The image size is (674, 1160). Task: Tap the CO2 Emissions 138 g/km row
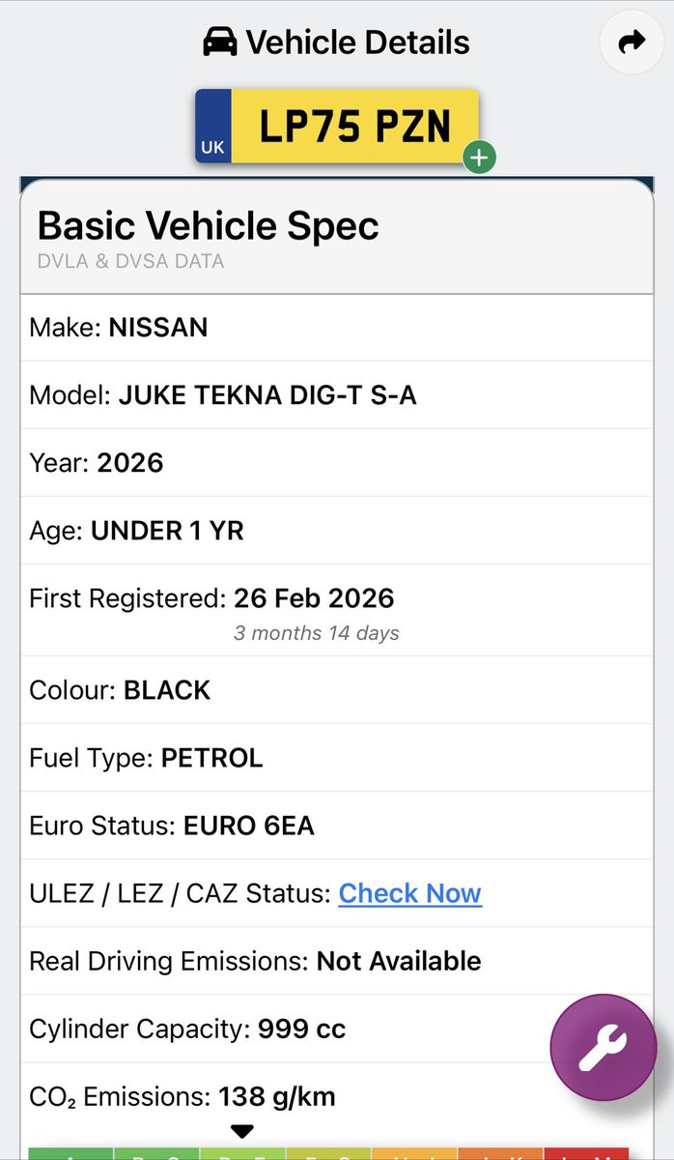click(x=337, y=1096)
